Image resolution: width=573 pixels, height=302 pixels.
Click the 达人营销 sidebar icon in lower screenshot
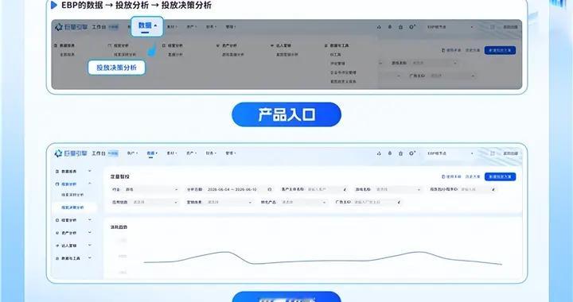(57, 246)
